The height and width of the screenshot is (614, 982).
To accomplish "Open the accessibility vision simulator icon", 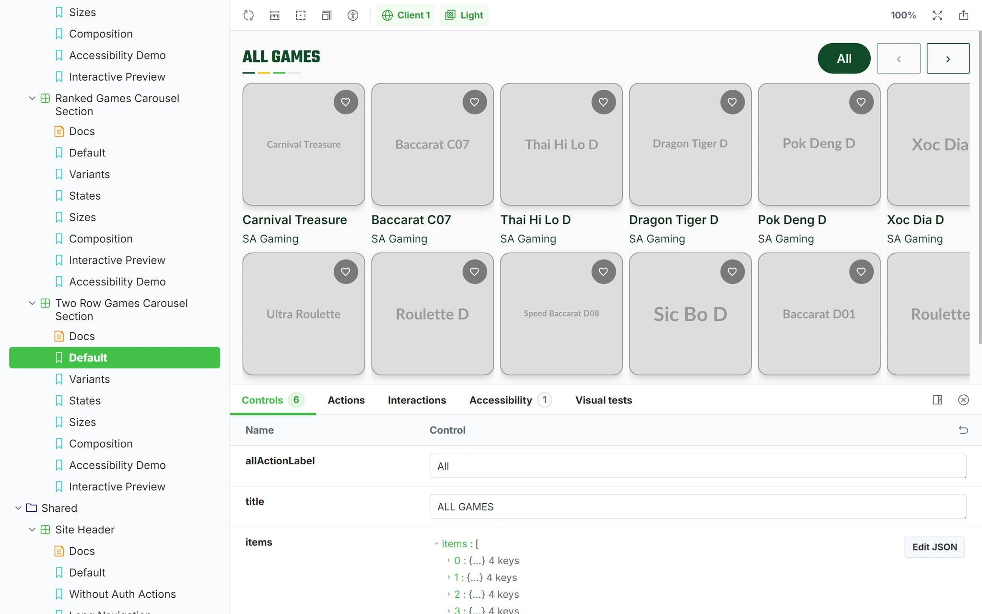I will pos(353,15).
